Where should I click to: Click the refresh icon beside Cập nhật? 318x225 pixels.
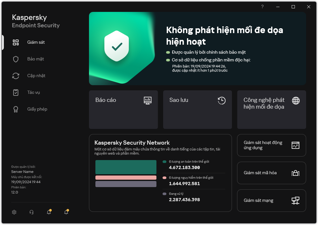16,76
